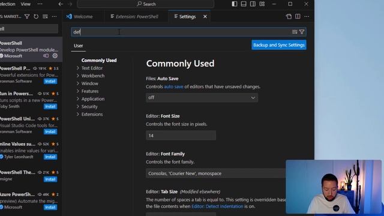Open the Auto Save dropdown

tap(202, 97)
